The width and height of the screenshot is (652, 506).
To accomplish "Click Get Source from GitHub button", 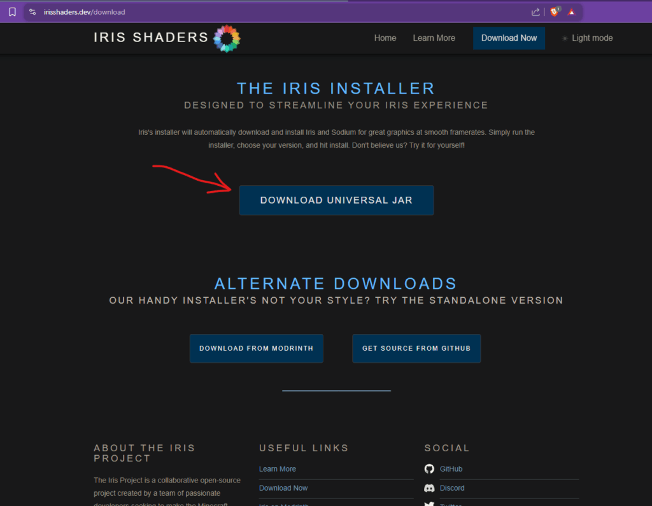I will 416,349.
